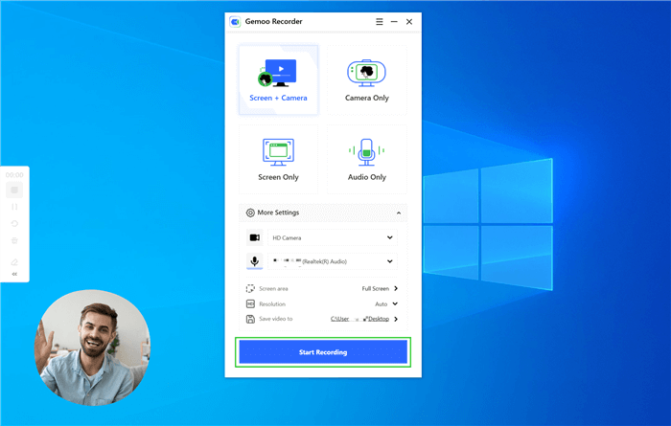
Task: Toggle the camera icon button
Action: (255, 237)
